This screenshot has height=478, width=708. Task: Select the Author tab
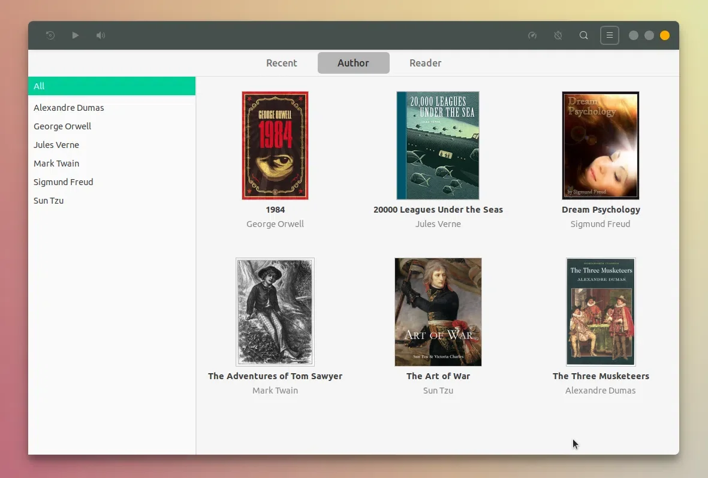point(354,63)
